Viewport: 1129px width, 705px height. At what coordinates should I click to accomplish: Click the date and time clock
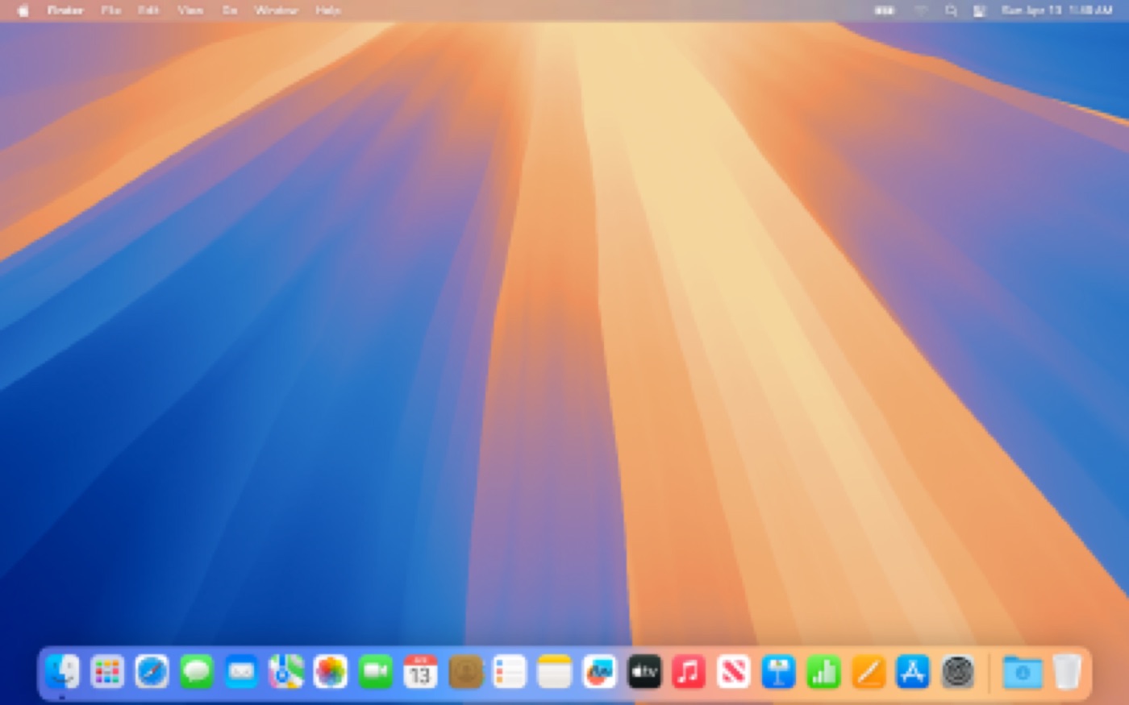pyautogui.click(x=1058, y=10)
